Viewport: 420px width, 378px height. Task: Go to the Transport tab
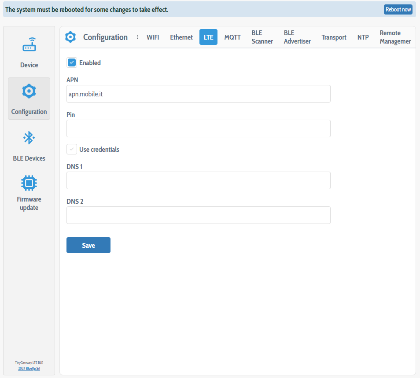click(334, 37)
